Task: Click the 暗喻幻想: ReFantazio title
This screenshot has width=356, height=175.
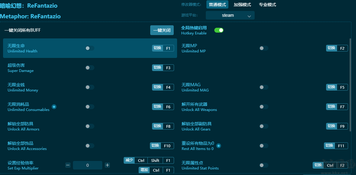Action: coord(29,6)
